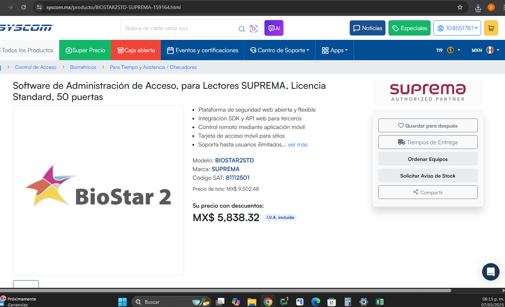This screenshot has width=505, height=307.
Task: Click the browser address bar URL
Action: click(113, 7)
